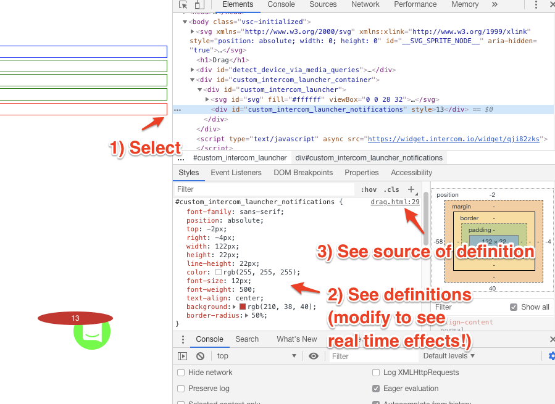Clear the console with the ban icon

click(201, 356)
